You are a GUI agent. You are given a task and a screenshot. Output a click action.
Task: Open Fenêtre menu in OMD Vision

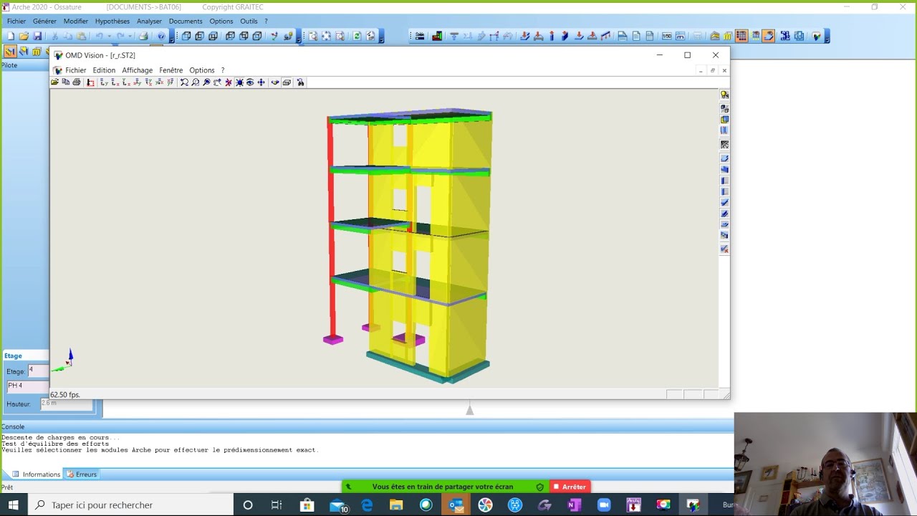[171, 70]
